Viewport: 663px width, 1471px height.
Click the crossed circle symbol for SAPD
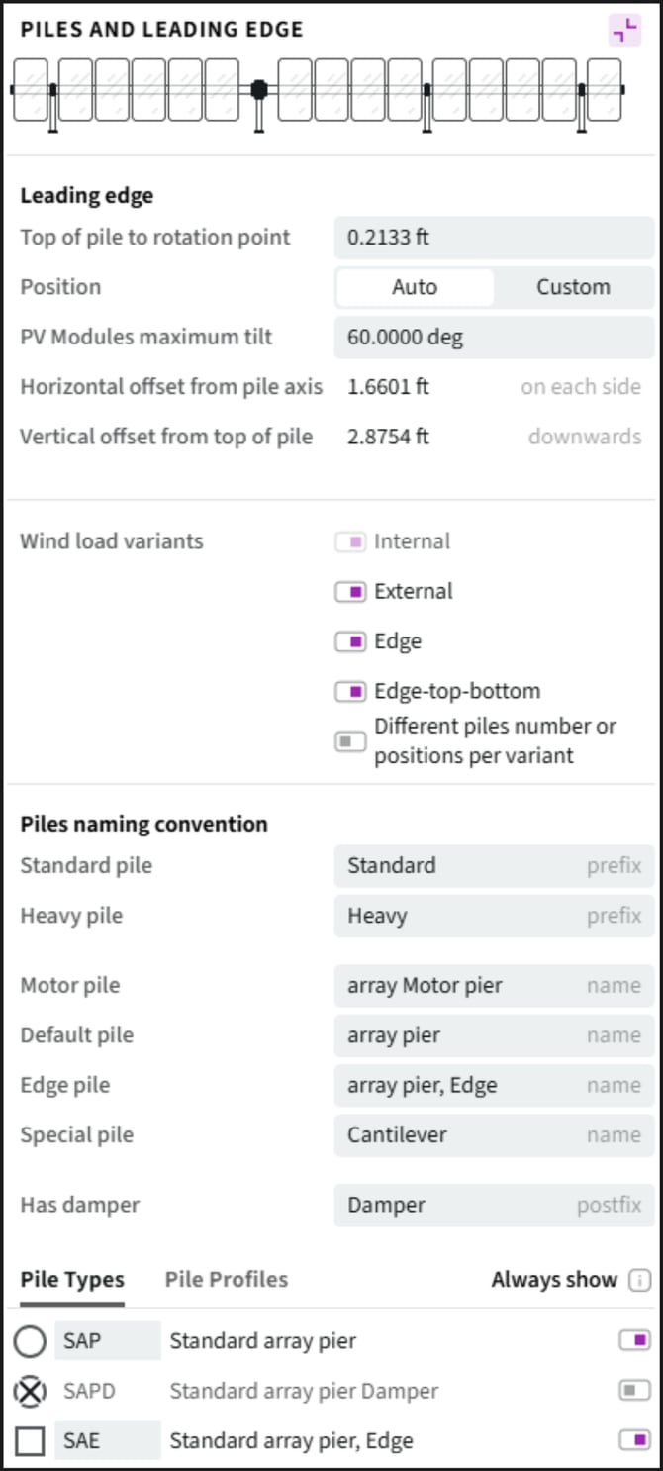tap(31, 1391)
